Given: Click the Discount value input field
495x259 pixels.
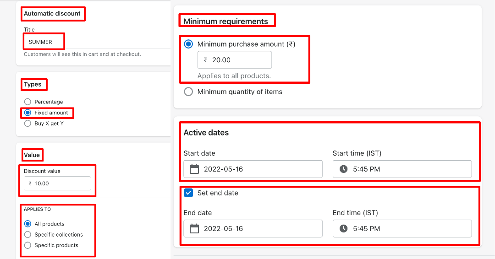Looking at the screenshot, I should (57, 183).
